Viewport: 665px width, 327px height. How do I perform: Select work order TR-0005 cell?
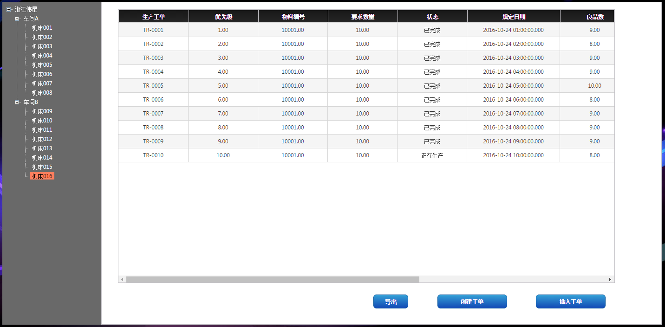pyautogui.click(x=153, y=86)
